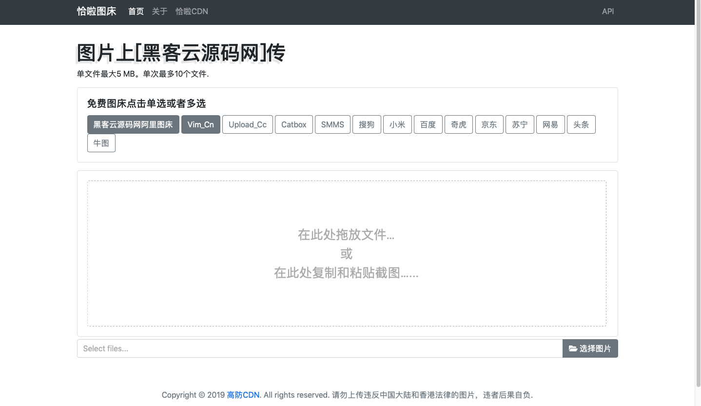This screenshot has height=406, width=701.
Task: Select the 小米 image host
Action: pyautogui.click(x=397, y=124)
